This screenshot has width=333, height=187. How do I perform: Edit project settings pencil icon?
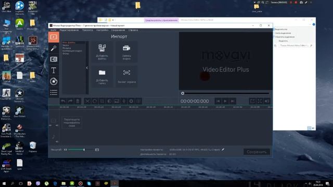pyautogui.click(x=223, y=150)
